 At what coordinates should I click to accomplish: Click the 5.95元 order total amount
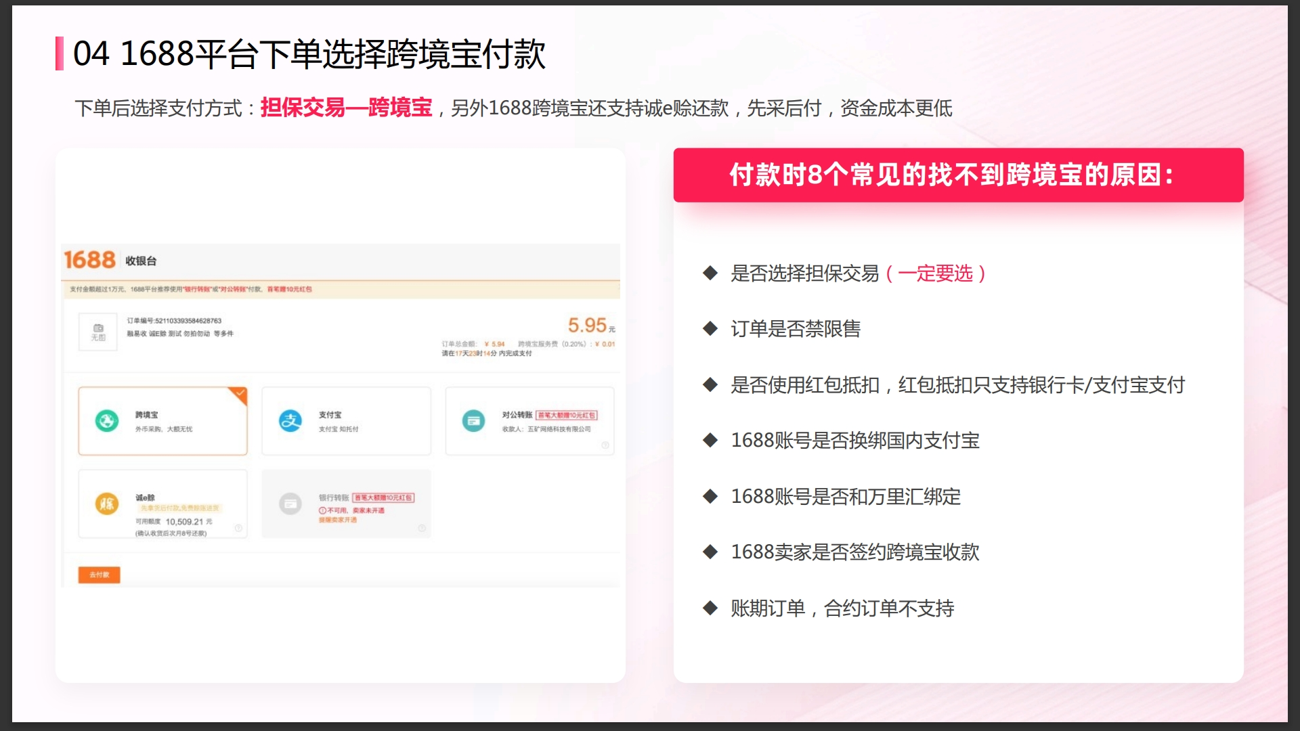pyautogui.click(x=591, y=326)
